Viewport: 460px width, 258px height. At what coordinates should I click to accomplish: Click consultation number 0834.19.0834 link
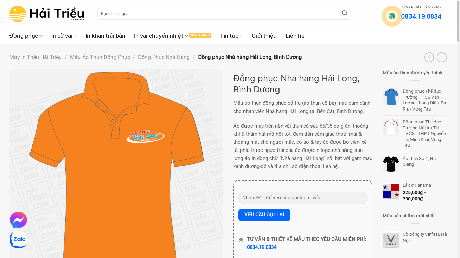262,247
